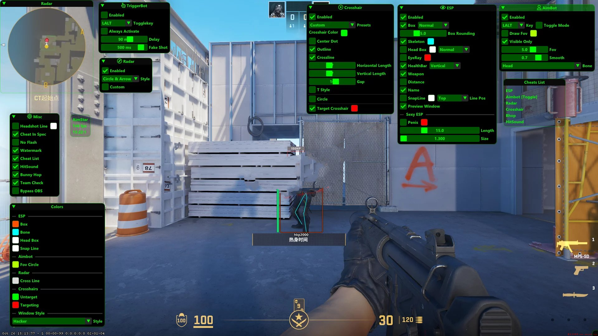Click the Misc panel icon
The width and height of the screenshot is (598, 336).
[29, 117]
